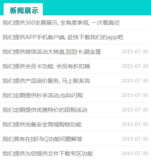151x160 pixels.
Task: Open the 产品询价服务 news item
Action: [46, 81]
